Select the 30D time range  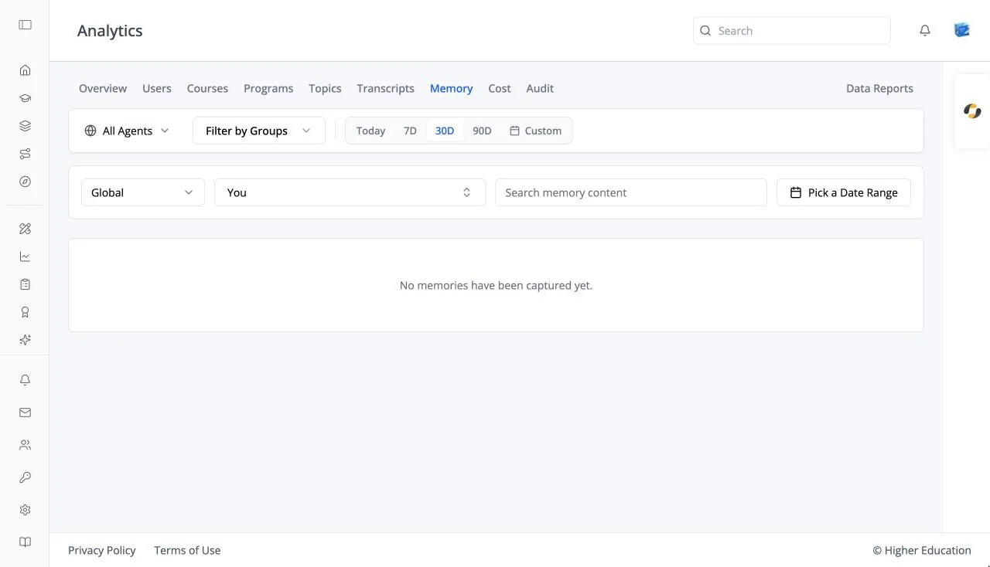(445, 131)
